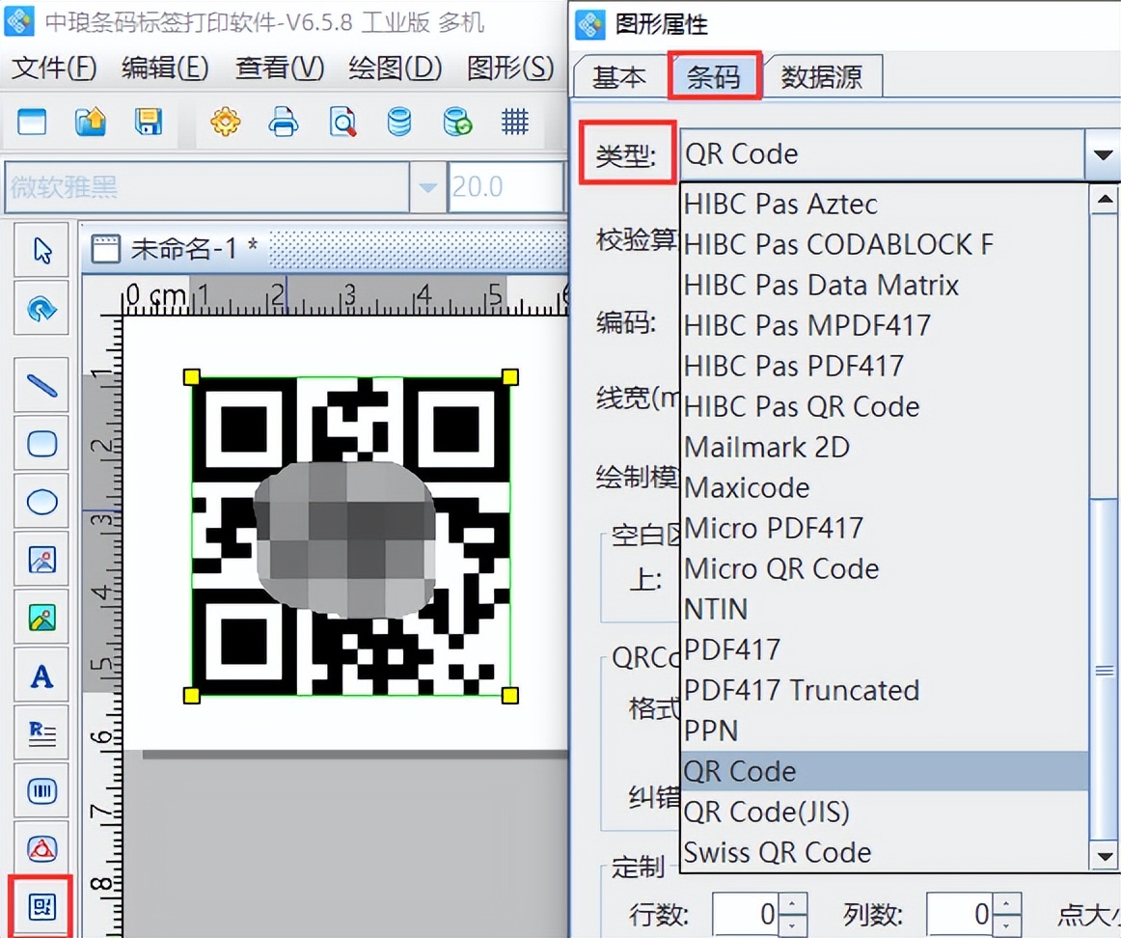The height and width of the screenshot is (938, 1121).
Task: Switch to the 条码 tab
Action: click(x=714, y=76)
